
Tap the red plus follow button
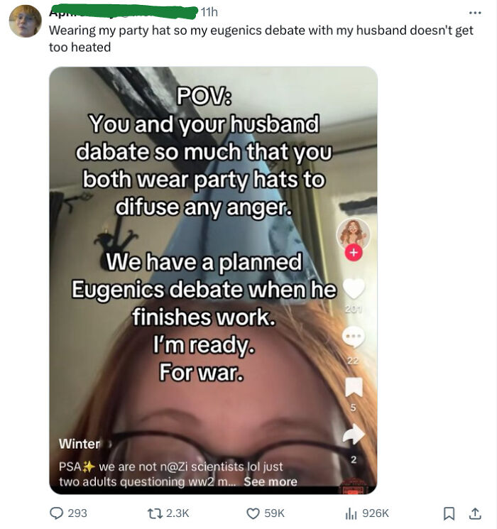pyautogui.click(x=354, y=252)
